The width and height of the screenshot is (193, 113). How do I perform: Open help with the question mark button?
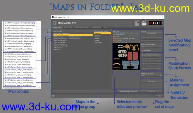tap(53, 96)
